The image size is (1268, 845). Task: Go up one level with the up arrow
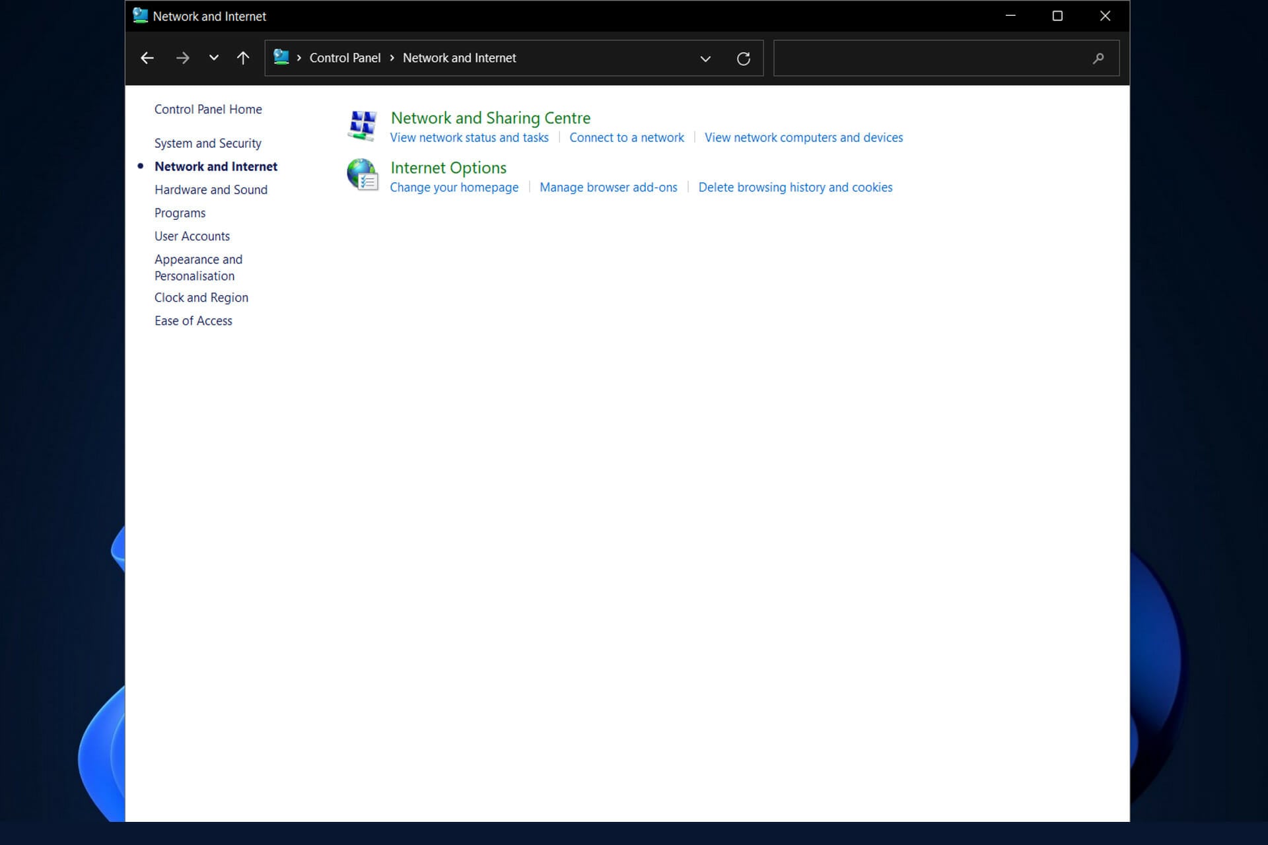click(x=242, y=58)
